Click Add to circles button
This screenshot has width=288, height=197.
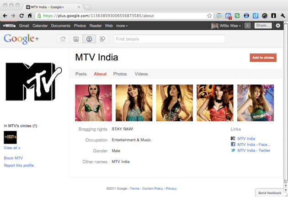pos(263,58)
